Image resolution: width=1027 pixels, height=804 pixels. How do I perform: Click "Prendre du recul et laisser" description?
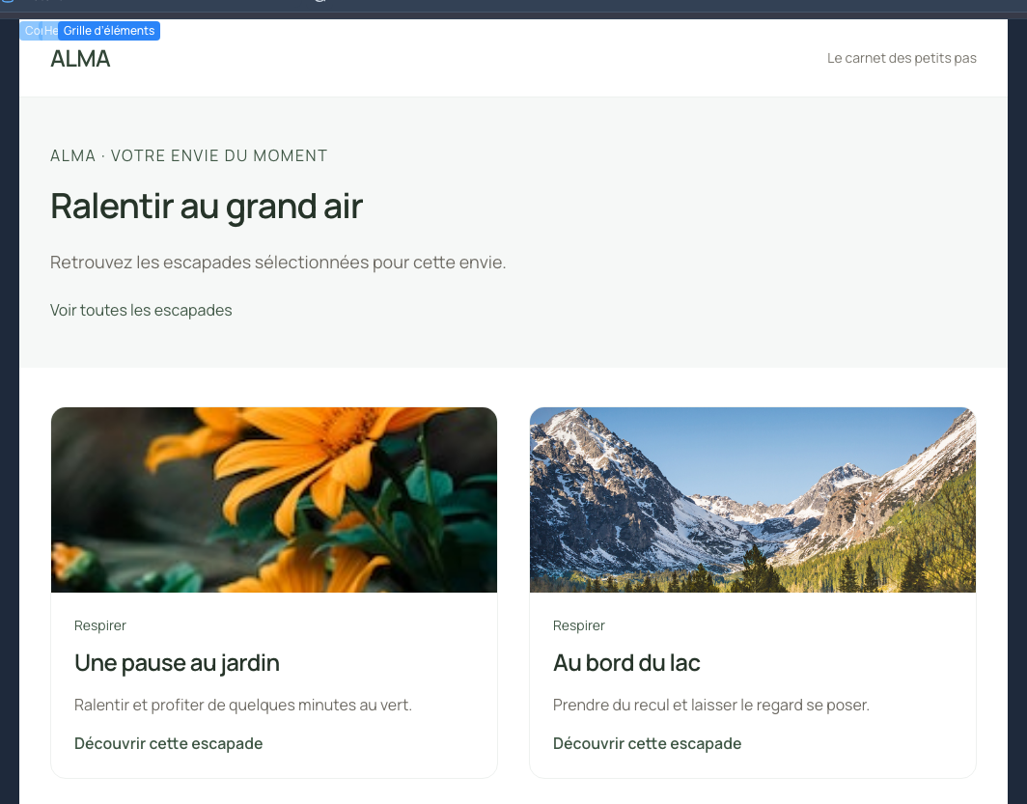[711, 706]
